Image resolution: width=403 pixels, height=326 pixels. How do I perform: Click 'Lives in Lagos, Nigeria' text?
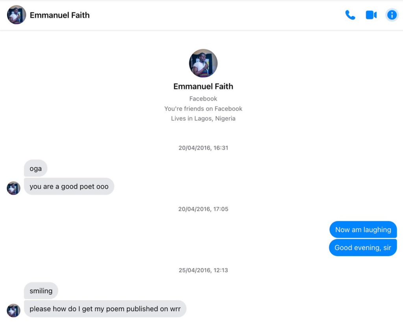[x=203, y=119]
